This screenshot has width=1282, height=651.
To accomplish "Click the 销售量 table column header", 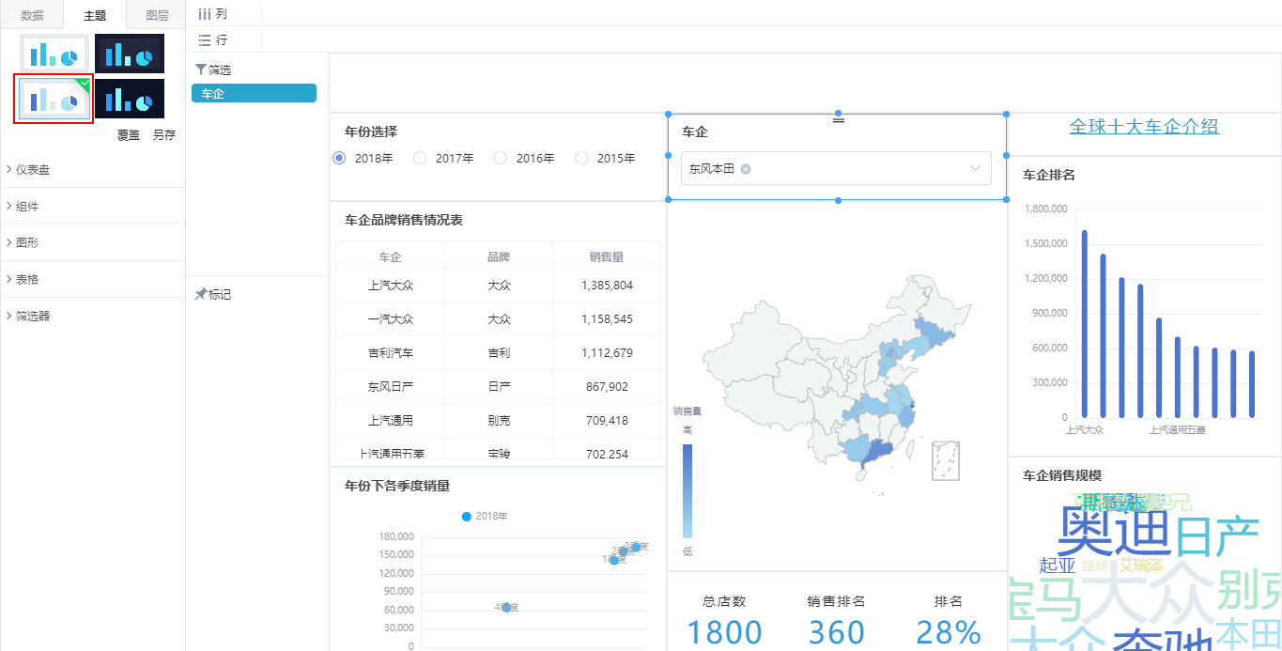I will point(607,256).
